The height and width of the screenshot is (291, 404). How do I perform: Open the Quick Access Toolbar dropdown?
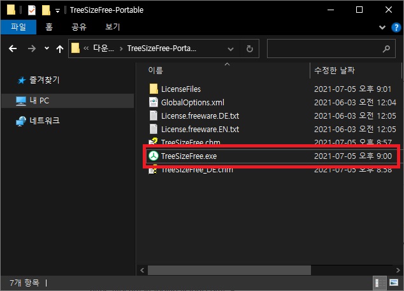click(58, 11)
